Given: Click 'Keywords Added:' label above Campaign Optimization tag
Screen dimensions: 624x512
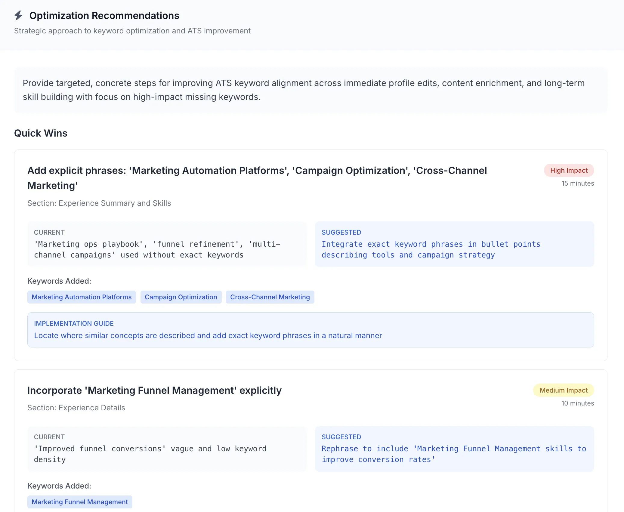Looking at the screenshot, I should (59, 281).
